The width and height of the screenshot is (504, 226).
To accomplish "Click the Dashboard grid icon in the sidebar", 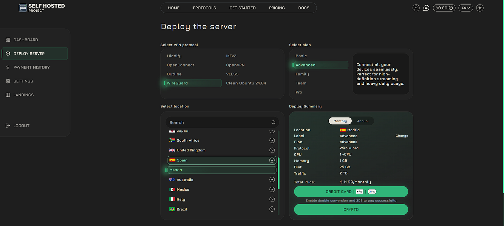I will [x=8, y=40].
